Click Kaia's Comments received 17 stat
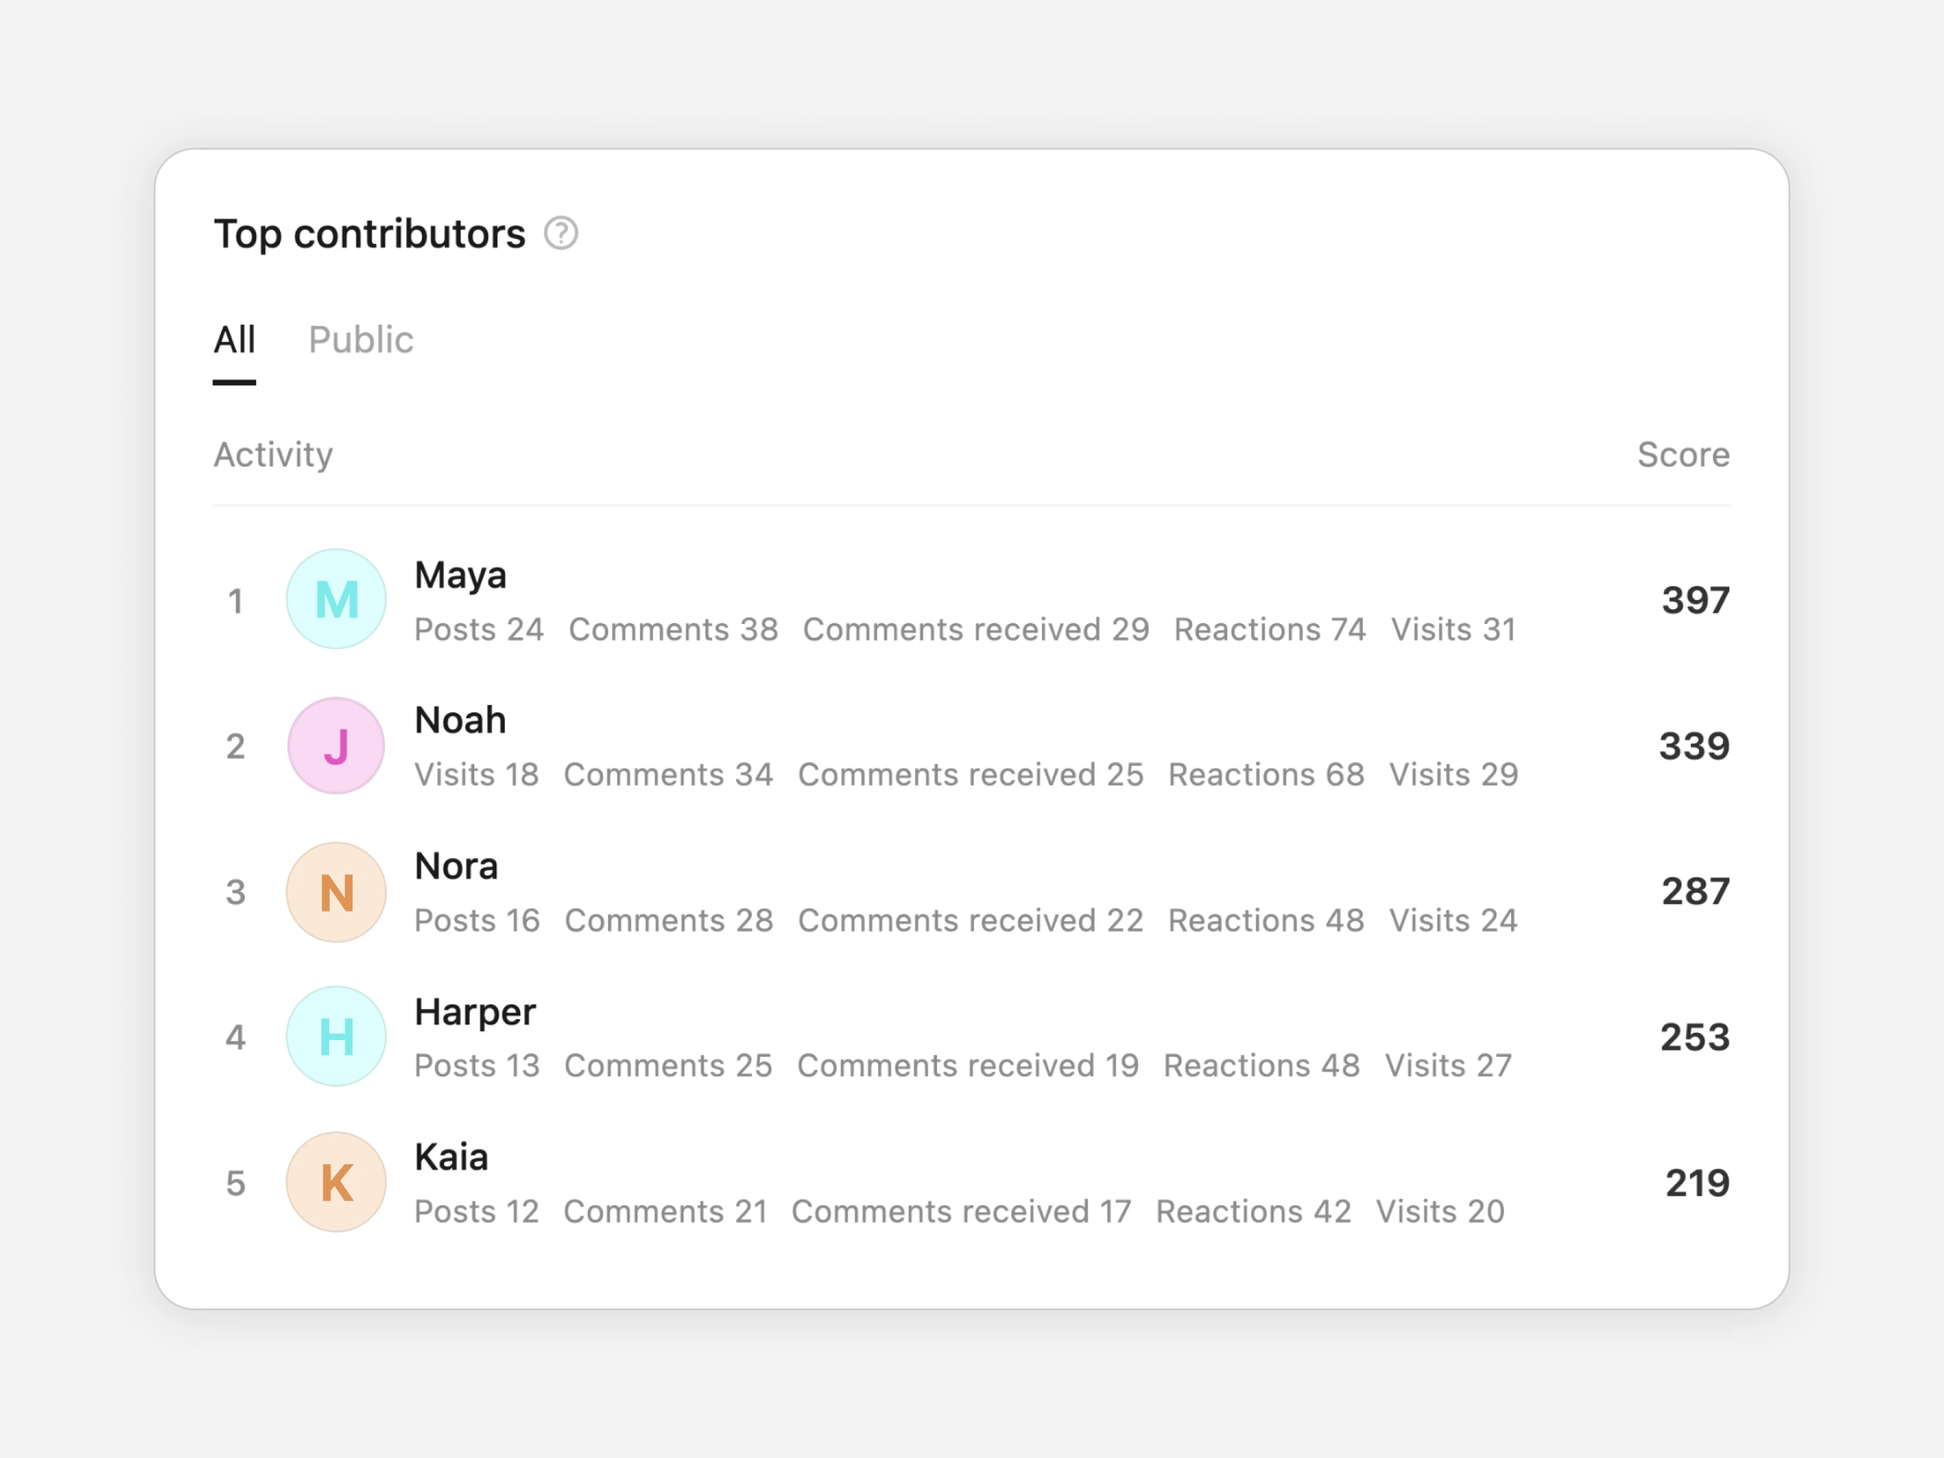Viewport: 1944px width, 1458px height. [x=962, y=1211]
